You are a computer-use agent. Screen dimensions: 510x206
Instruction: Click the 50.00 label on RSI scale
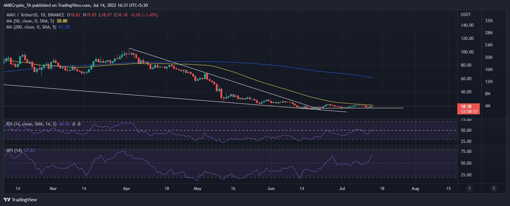click(x=466, y=130)
